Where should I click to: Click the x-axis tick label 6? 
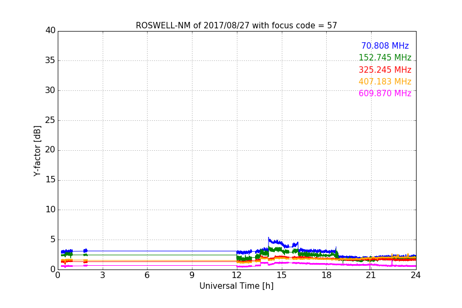pos(147,275)
